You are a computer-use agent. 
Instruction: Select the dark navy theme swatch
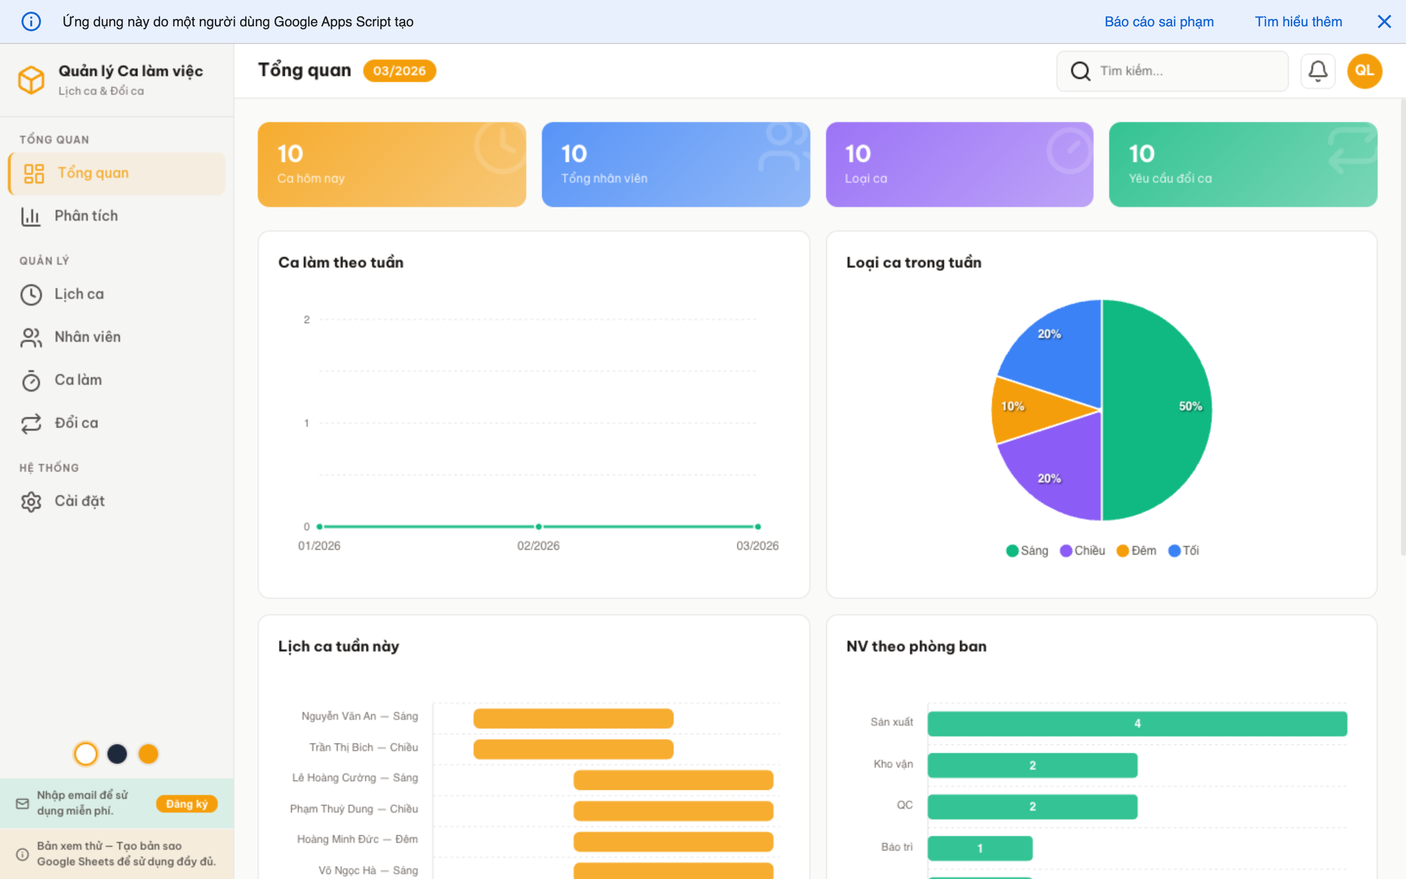[117, 754]
